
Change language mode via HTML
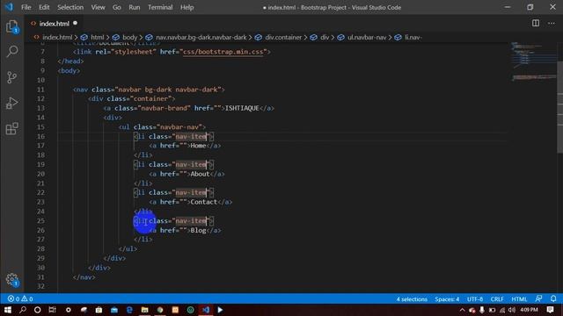point(519,298)
